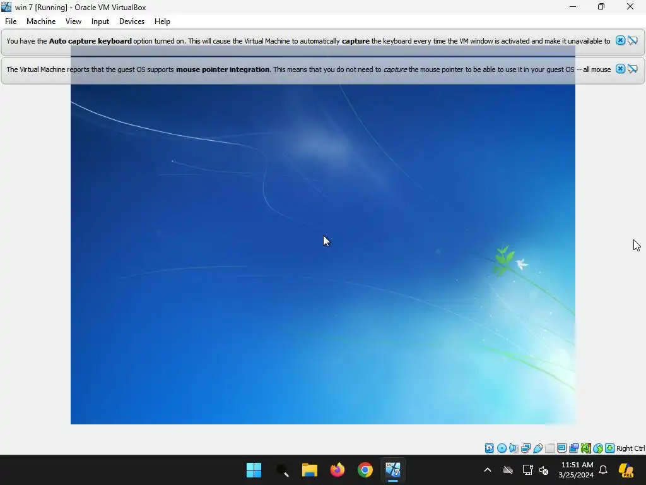Viewport: 646px width, 485px height.
Task: Open the Machine menu
Action: point(41,21)
